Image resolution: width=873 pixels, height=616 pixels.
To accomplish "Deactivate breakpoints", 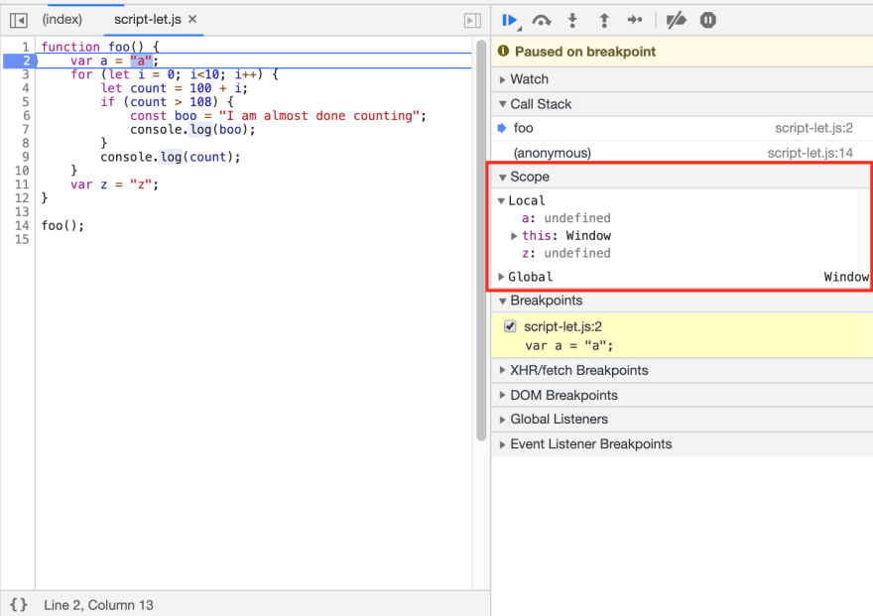I will (676, 21).
